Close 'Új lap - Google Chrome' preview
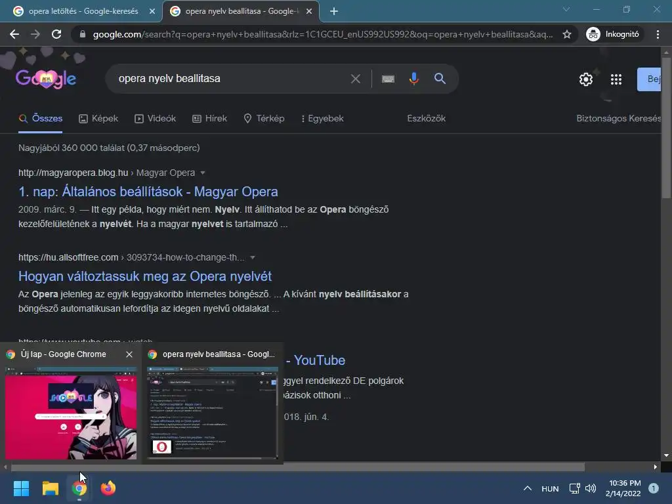The width and height of the screenshot is (672, 504). coord(129,354)
